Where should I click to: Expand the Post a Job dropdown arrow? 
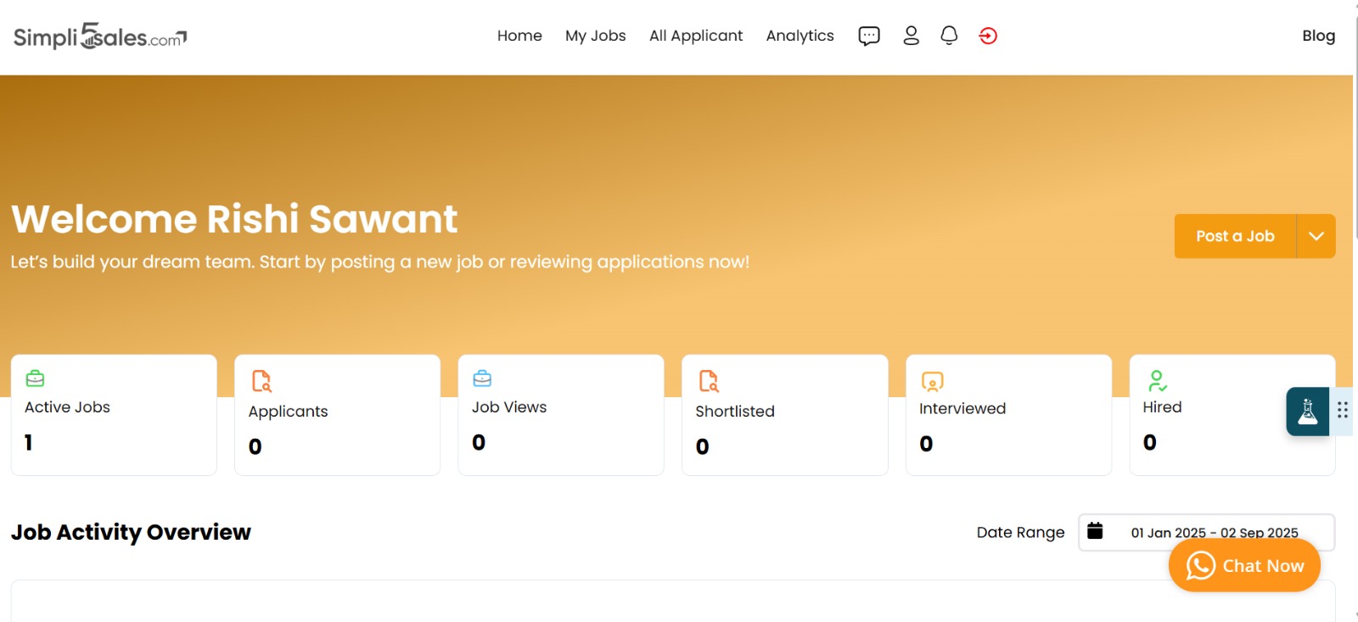(1316, 236)
